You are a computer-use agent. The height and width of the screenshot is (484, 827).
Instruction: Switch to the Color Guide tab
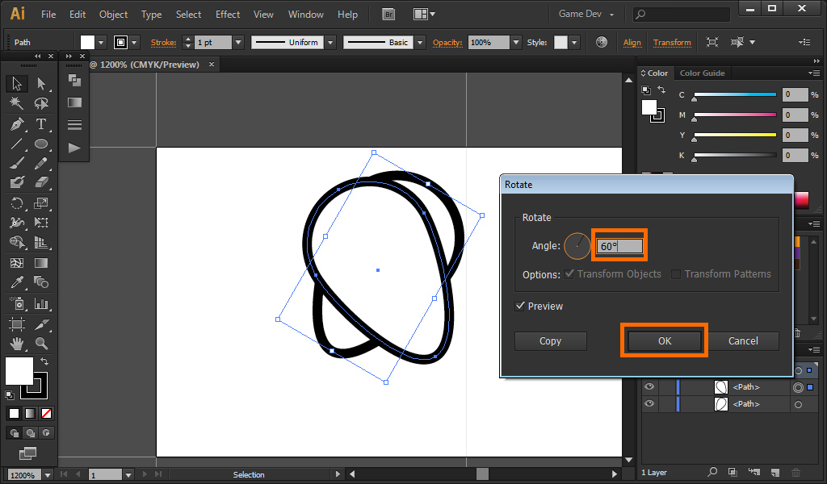[x=702, y=73]
